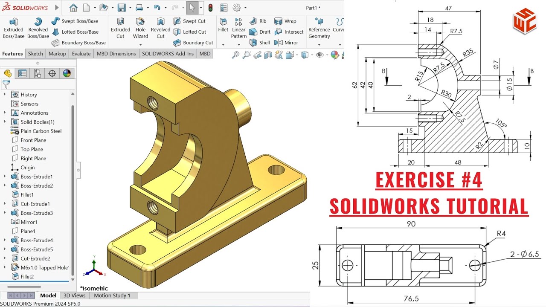
Task: Choose the Swept Cut tool
Action: (189, 21)
